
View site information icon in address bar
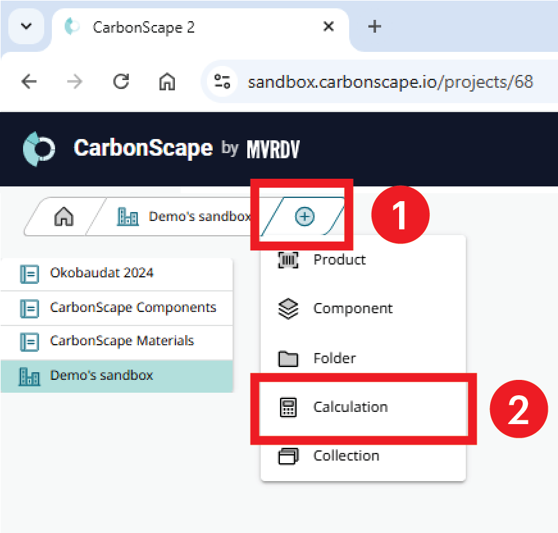[x=222, y=81]
